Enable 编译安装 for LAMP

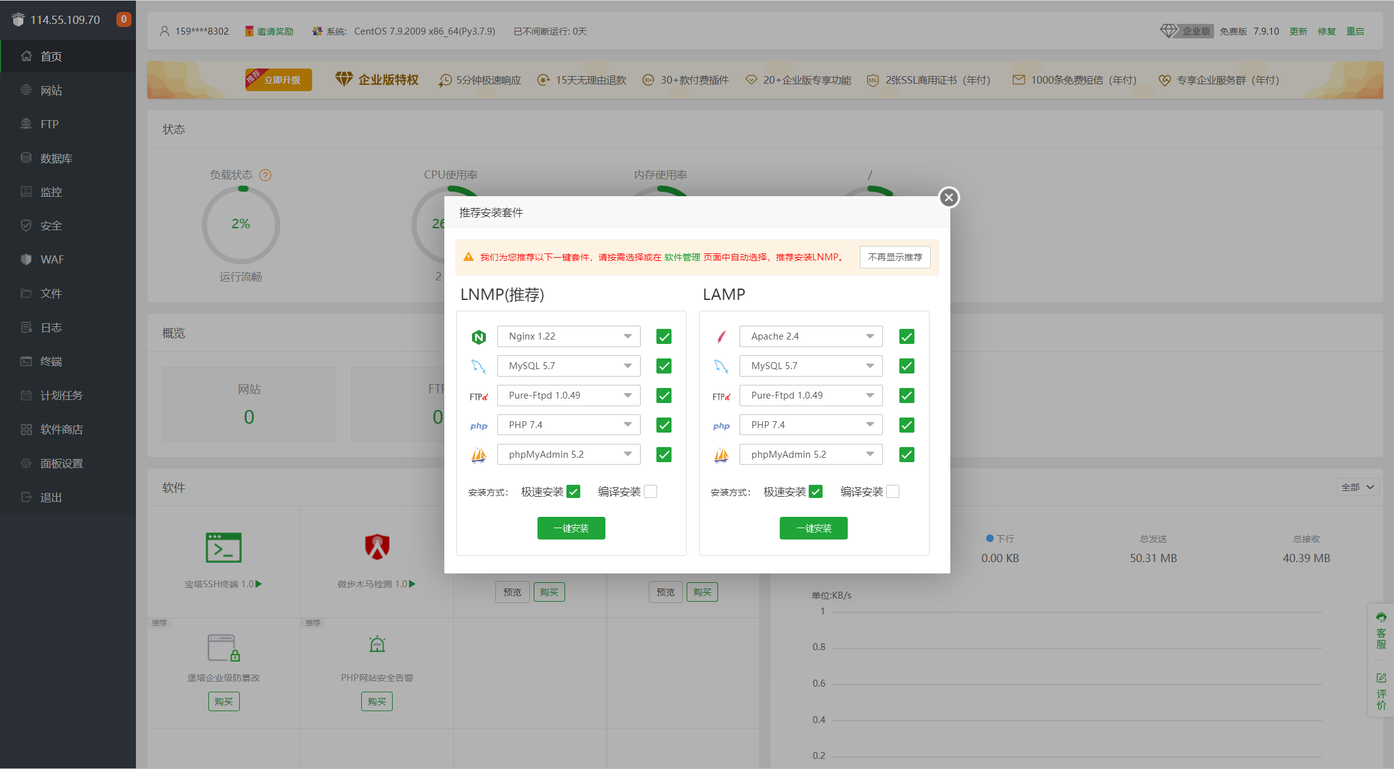(893, 492)
